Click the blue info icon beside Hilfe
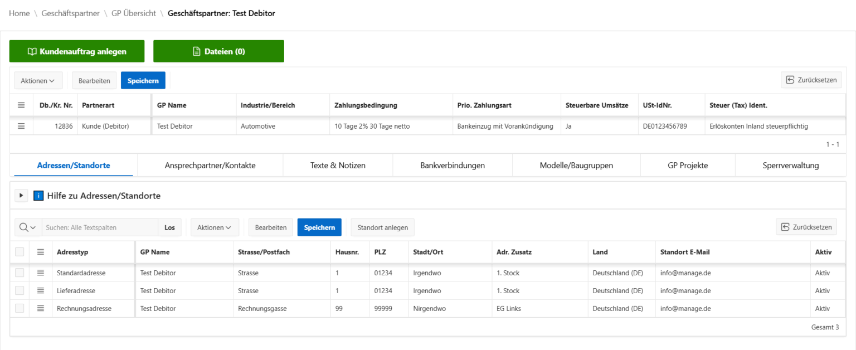The height and width of the screenshot is (350, 856). [x=38, y=196]
